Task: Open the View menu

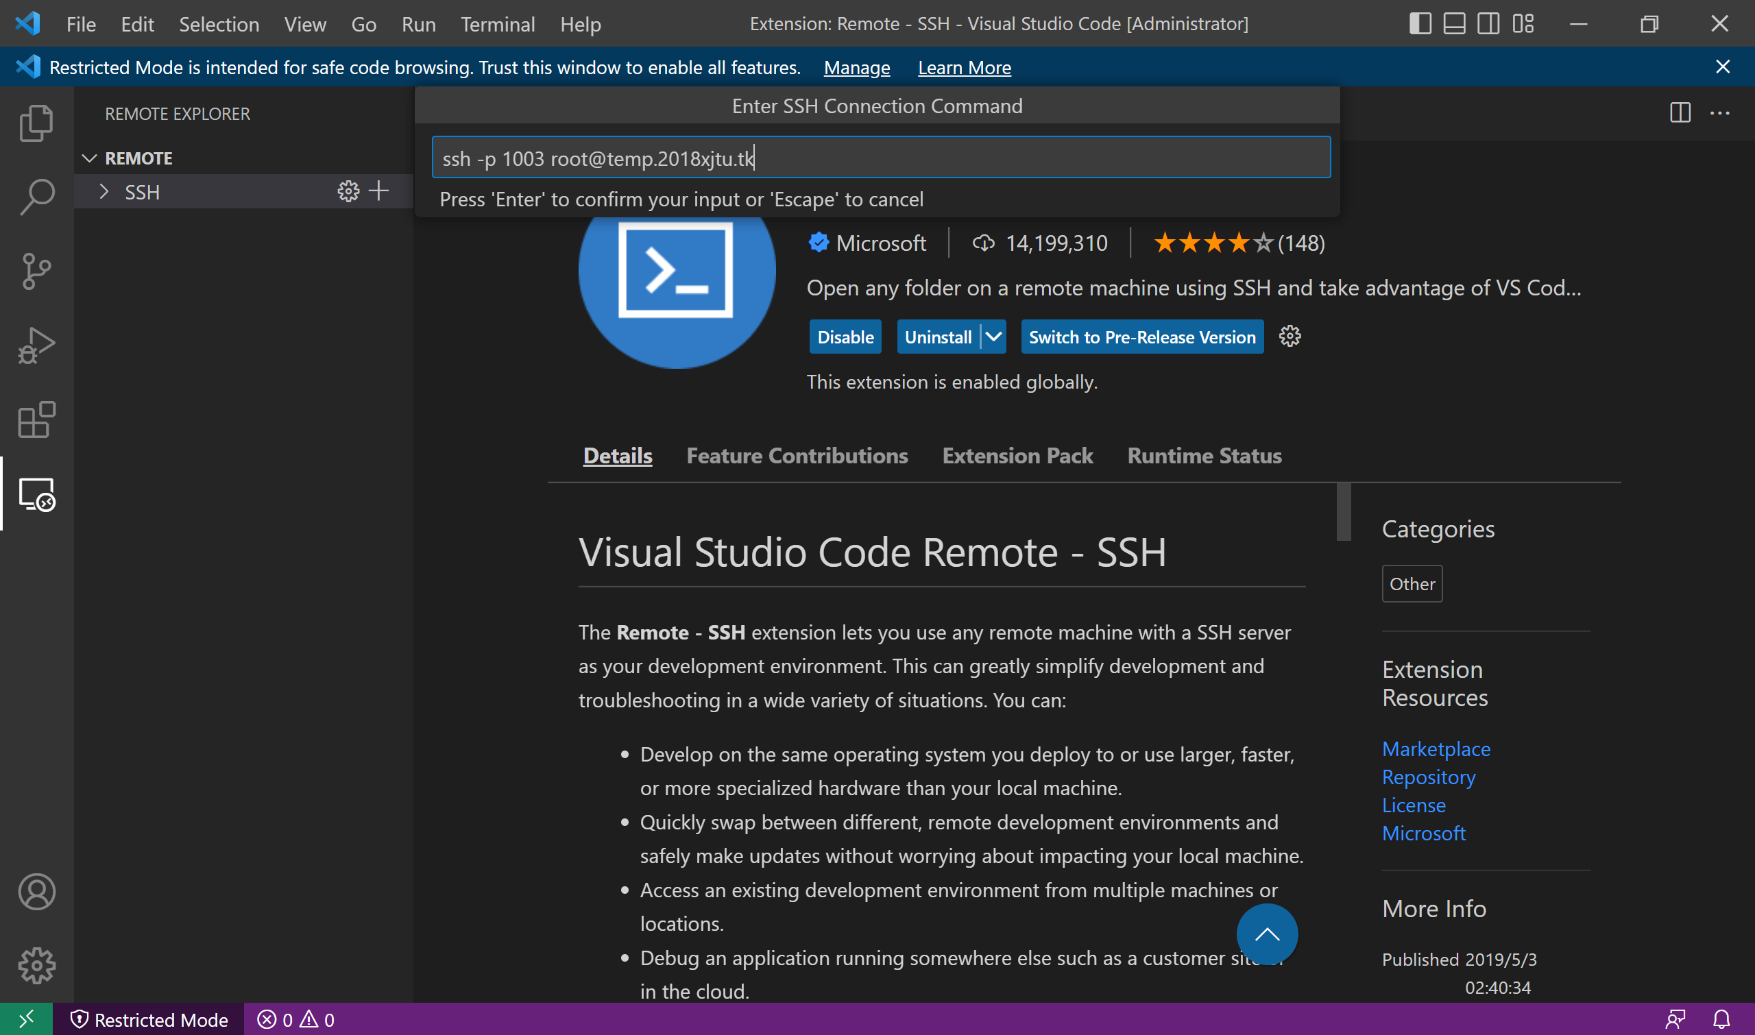Action: pyautogui.click(x=305, y=25)
